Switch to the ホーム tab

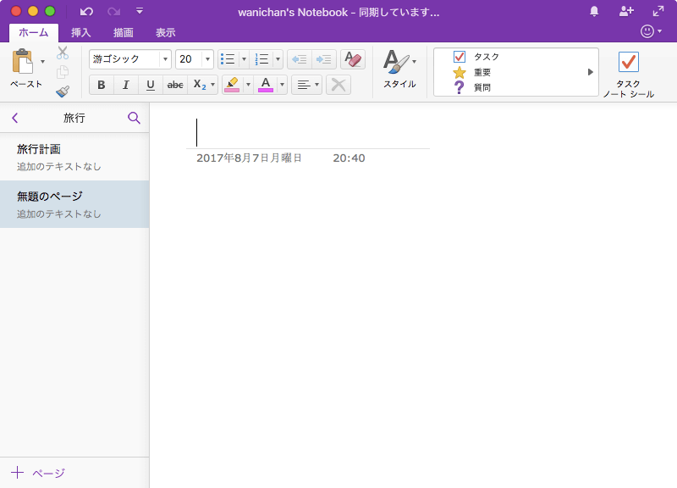pos(34,32)
